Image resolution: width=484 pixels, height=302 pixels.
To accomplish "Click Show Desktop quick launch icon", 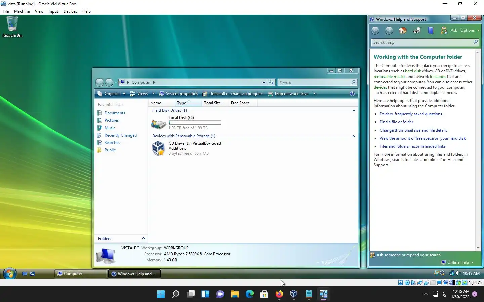I will pos(25,274).
